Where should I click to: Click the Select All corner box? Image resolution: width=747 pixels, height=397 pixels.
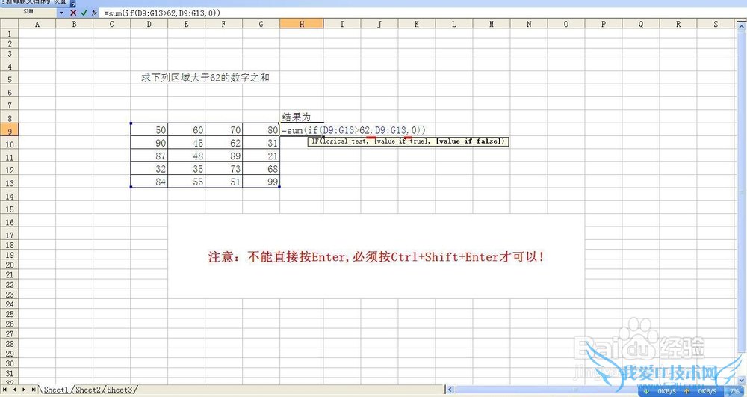(9, 24)
